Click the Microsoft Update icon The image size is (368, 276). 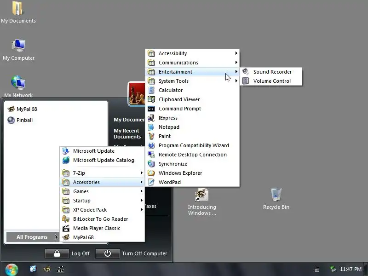(x=66, y=151)
